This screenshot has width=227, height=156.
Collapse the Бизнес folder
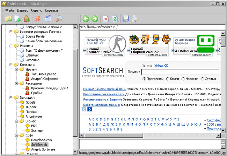point(16,121)
